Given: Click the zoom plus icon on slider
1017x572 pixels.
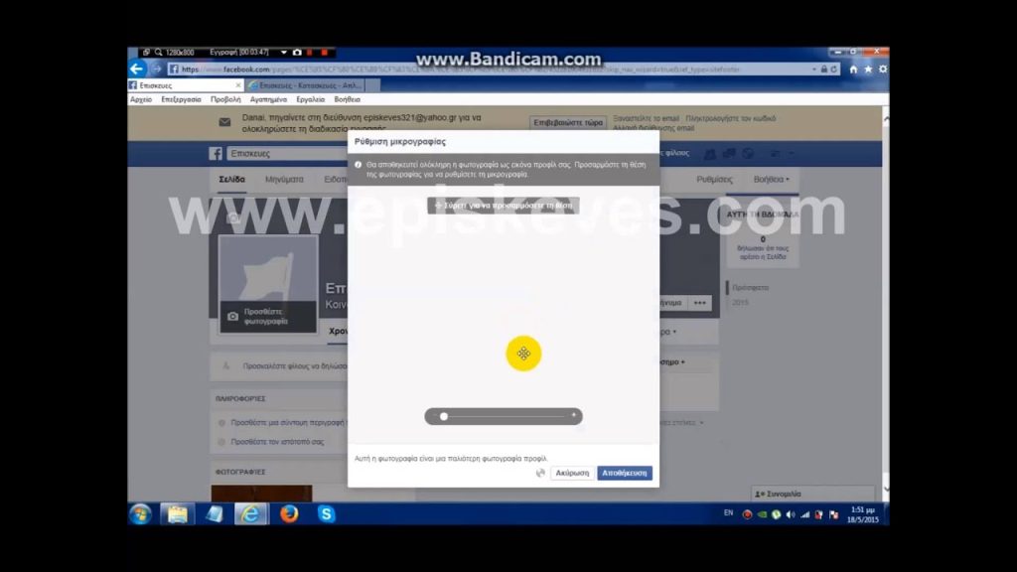Looking at the screenshot, I should pos(573,416).
